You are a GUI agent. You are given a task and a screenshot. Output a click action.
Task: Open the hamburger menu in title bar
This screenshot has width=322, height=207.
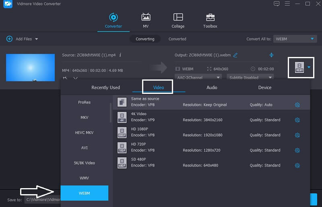coord(287,4)
